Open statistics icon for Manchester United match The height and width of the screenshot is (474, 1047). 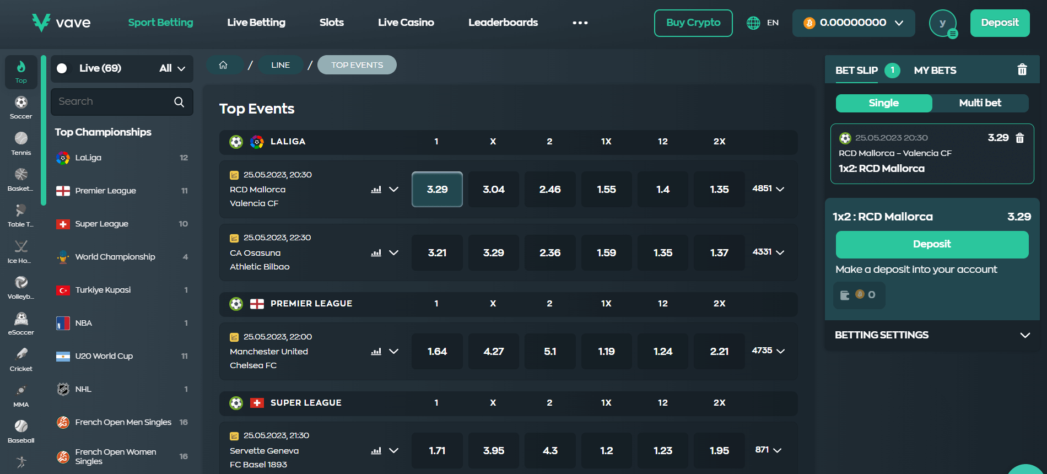pyautogui.click(x=376, y=352)
